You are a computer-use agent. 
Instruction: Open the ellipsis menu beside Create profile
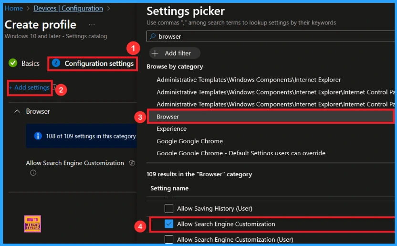point(92,25)
